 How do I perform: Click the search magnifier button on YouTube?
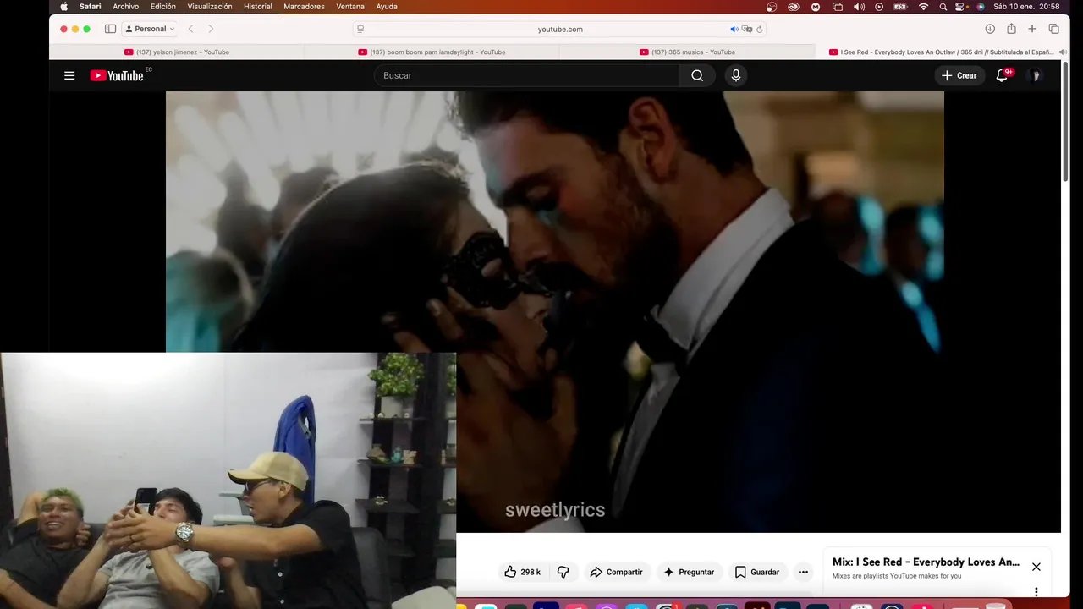pos(697,75)
